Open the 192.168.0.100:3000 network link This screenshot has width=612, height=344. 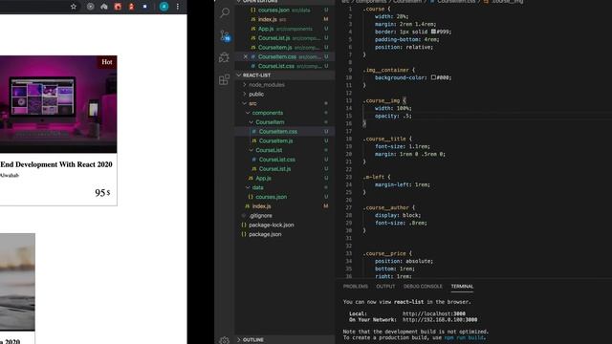pyautogui.click(x=440, y=320)
